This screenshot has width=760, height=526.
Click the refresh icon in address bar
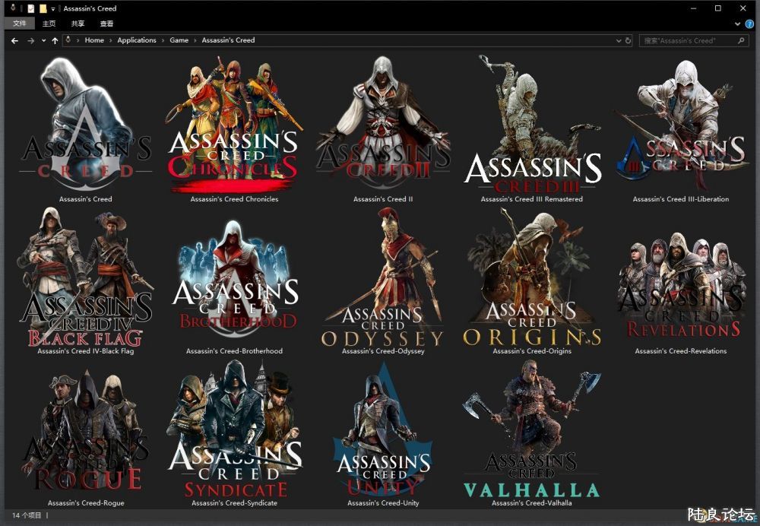(x=628, y=40)
